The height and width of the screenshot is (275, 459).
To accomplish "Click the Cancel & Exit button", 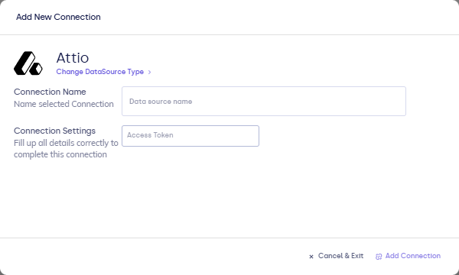I will click(x=336, y=256).
